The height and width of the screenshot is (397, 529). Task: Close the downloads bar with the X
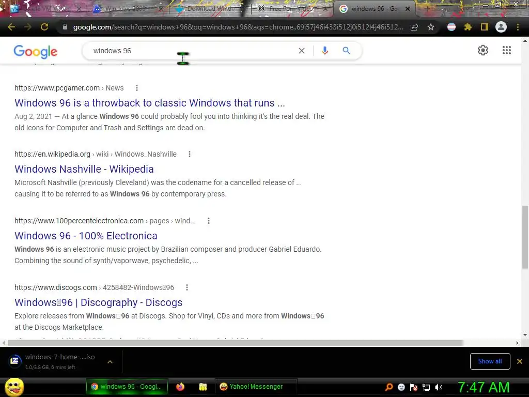520,361
